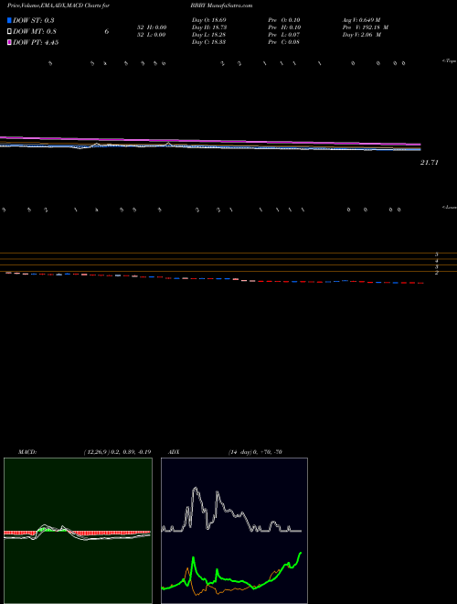This screenshot has width=457, height=604.
Task: Click the magenta DOW PT legend swatch
Action: (9, 42)
